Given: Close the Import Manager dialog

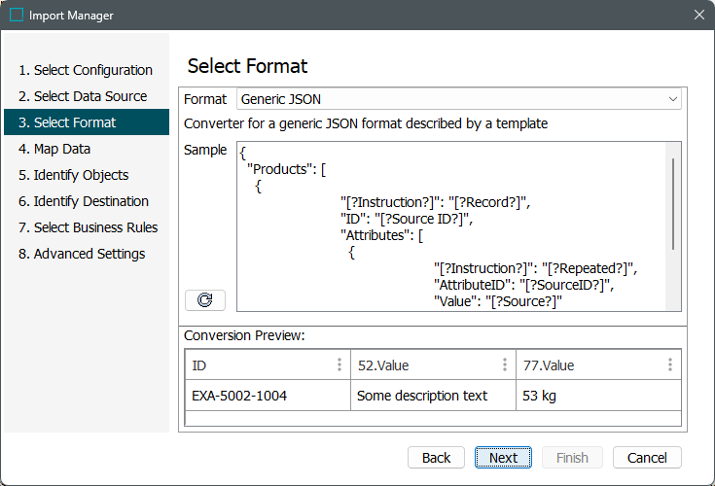Looking at the screenshot, I should (x=698, y=16).
